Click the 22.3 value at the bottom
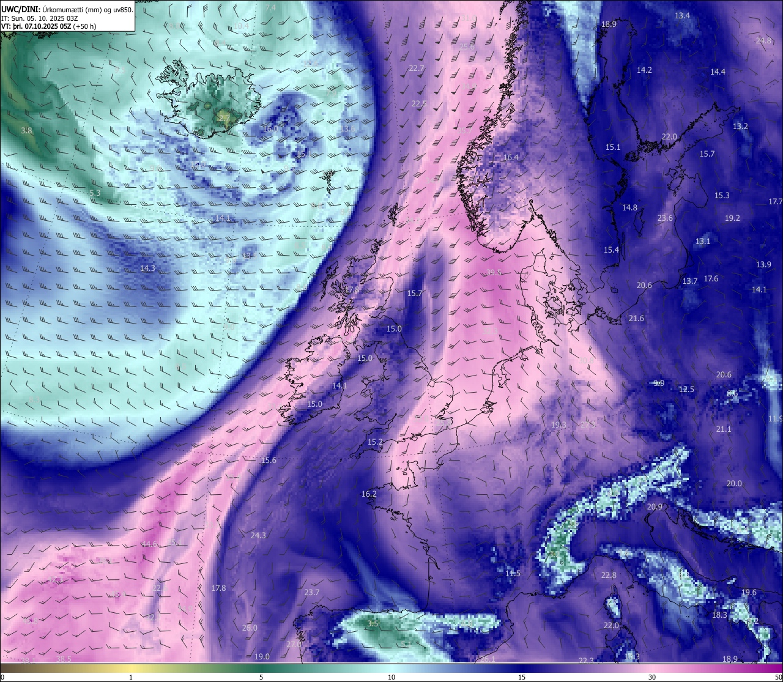The image size is (783, 682). pyautogui.click(x=586, y=660)
